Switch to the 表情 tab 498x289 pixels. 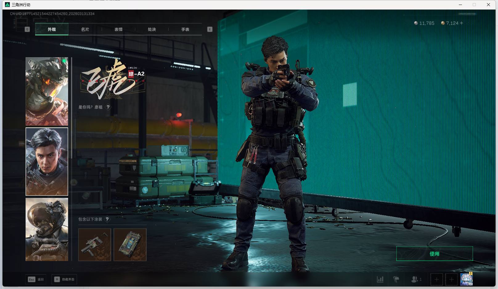118,30
